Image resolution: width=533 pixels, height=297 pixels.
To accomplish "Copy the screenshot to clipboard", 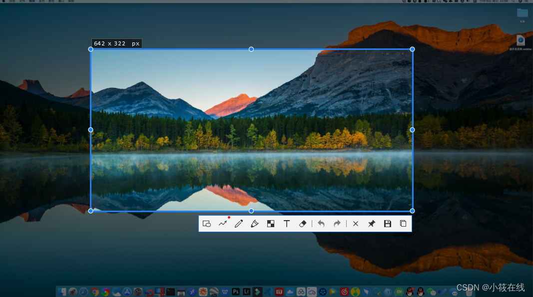I will pyautogui.click(x=403, y=224).
